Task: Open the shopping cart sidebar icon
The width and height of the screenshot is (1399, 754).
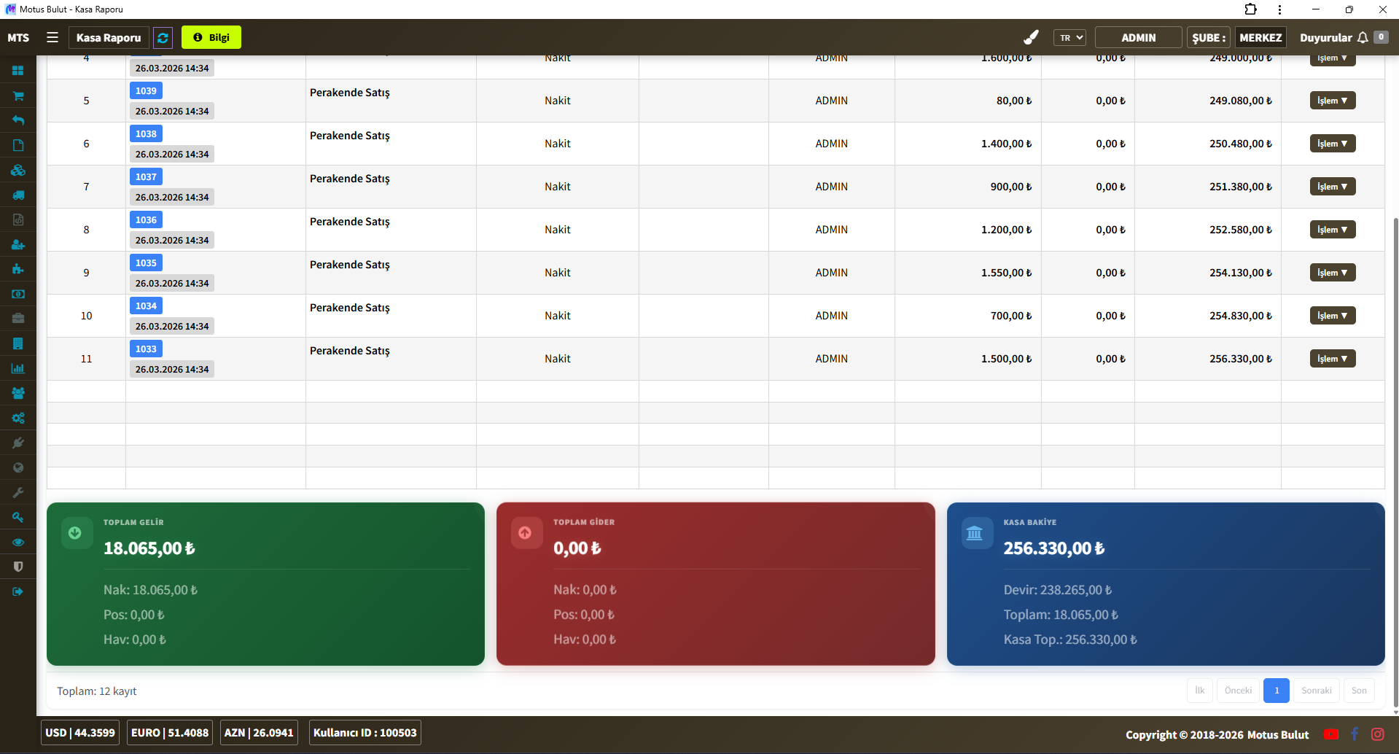Action: coord(18,96)
